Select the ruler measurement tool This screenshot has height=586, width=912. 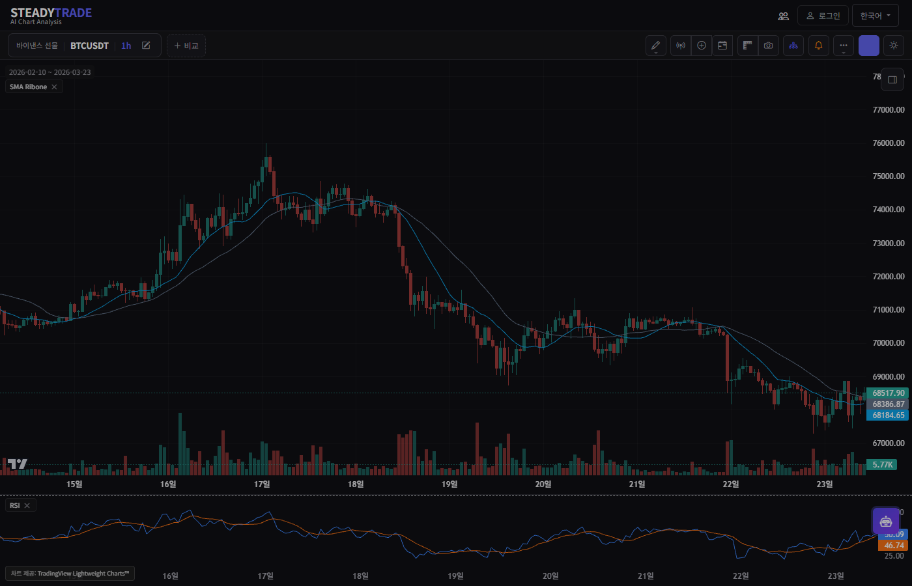[748, 46]
